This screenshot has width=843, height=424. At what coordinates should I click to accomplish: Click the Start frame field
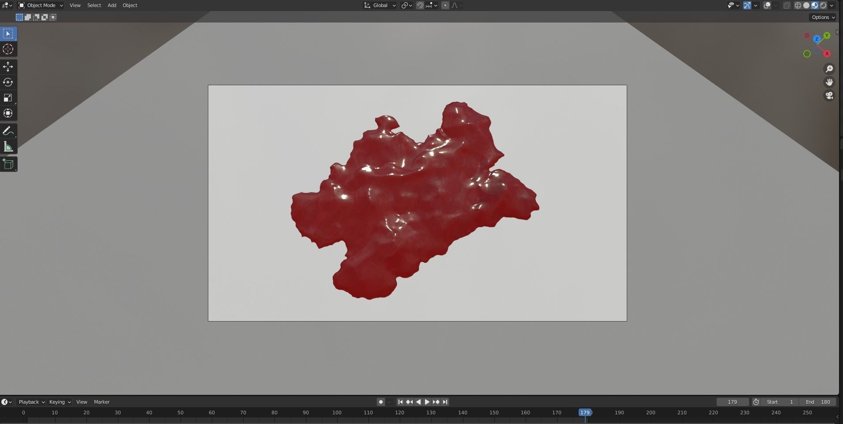point(780,402)
